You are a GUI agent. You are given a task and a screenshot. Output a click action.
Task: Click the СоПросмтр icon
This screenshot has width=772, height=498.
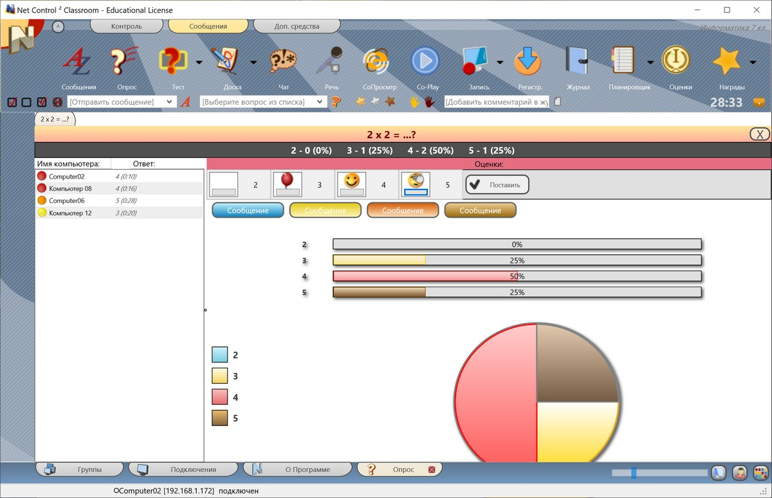(x=378, y=63)
